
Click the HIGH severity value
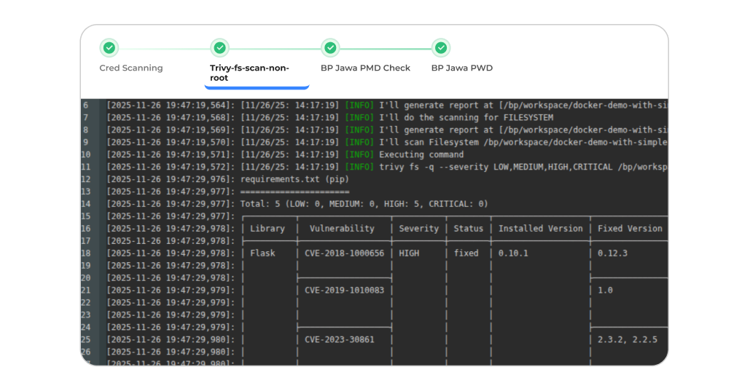tap(410, 253)
